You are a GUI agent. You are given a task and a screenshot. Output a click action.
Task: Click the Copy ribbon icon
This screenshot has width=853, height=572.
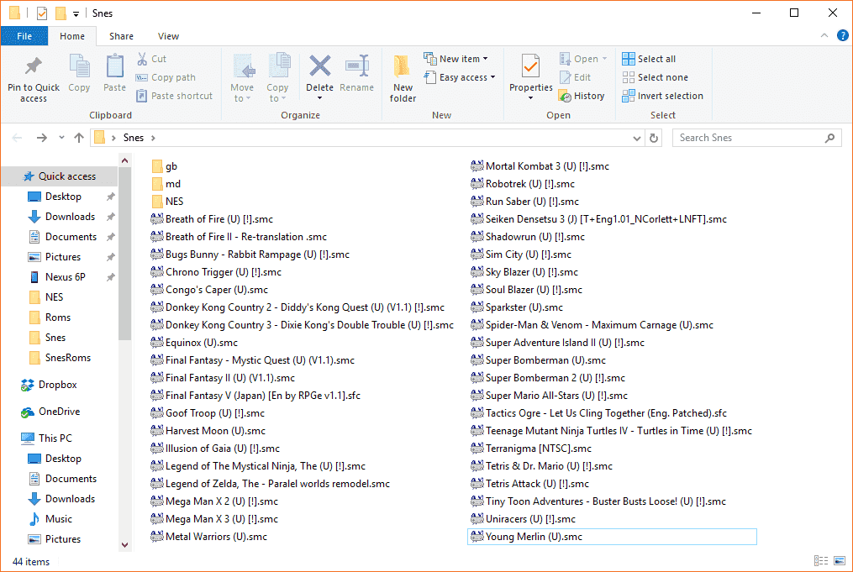click(x=79, y=67)
